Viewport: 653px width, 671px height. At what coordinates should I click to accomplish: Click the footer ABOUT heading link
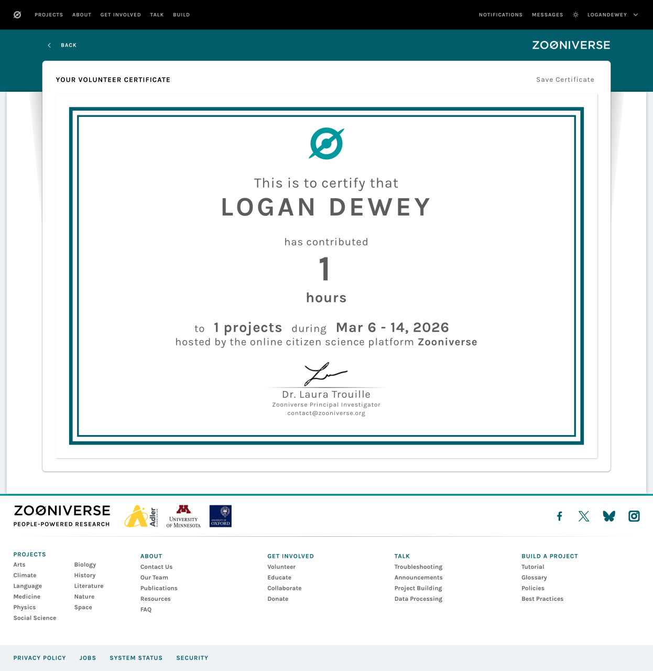pos(151,556)
